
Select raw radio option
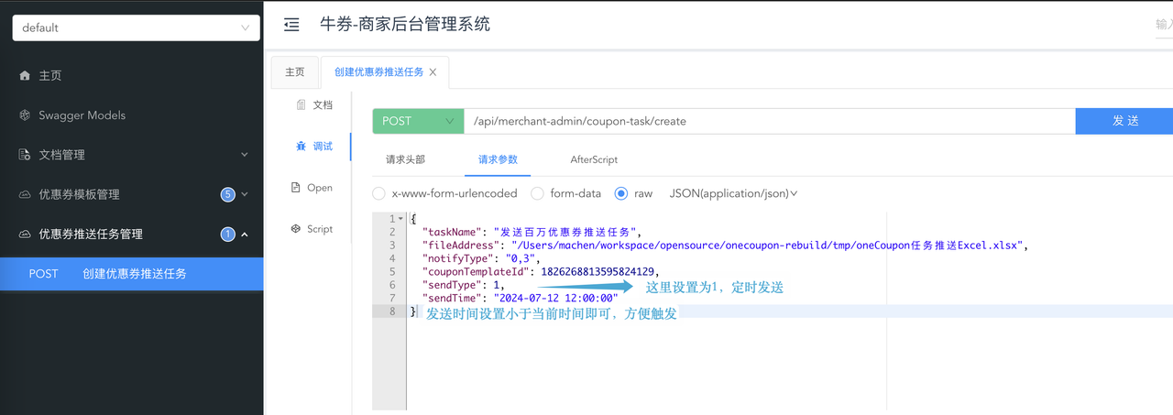coord(621,193)
